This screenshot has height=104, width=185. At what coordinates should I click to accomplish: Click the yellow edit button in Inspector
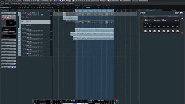pyautogui.click(x=8, y=18)
